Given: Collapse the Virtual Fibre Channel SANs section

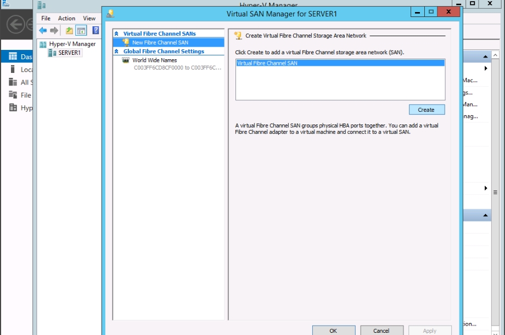Looking at the screenshot, I should tap(117, 34).
